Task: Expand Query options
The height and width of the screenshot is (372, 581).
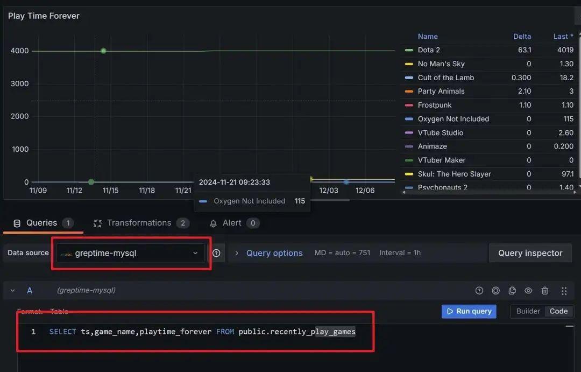Action: click(x=274, y=253)
